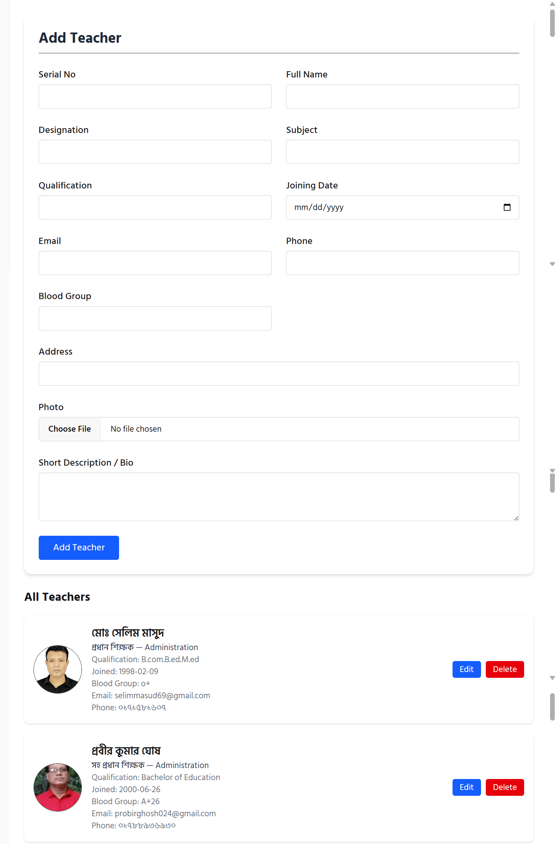Click 'Blood Group: o+' text

pyautogui.click(x=121, y=683)
